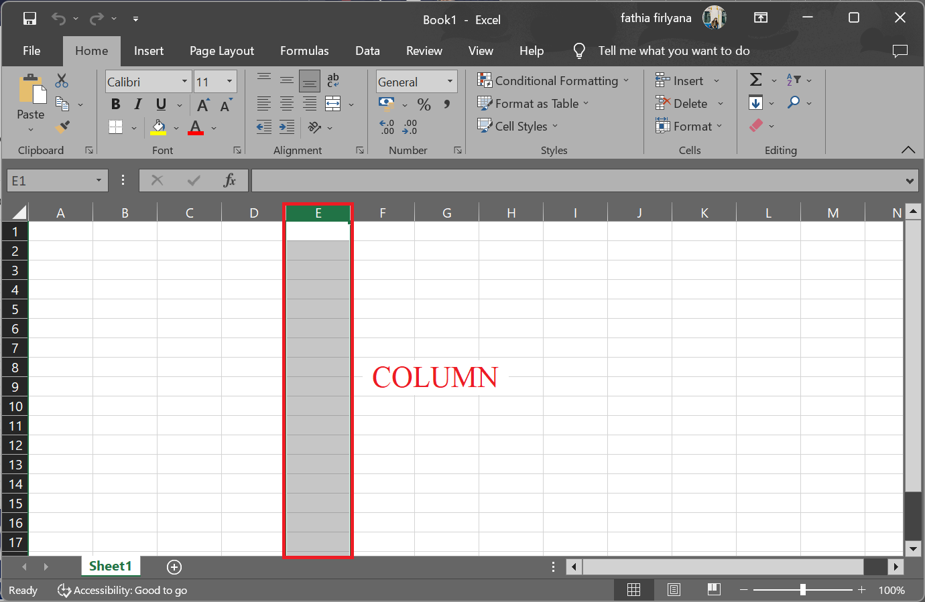This screenshot has height=602, width=925.
Task: Select the Format Painter tool
Action: (63, 127)
